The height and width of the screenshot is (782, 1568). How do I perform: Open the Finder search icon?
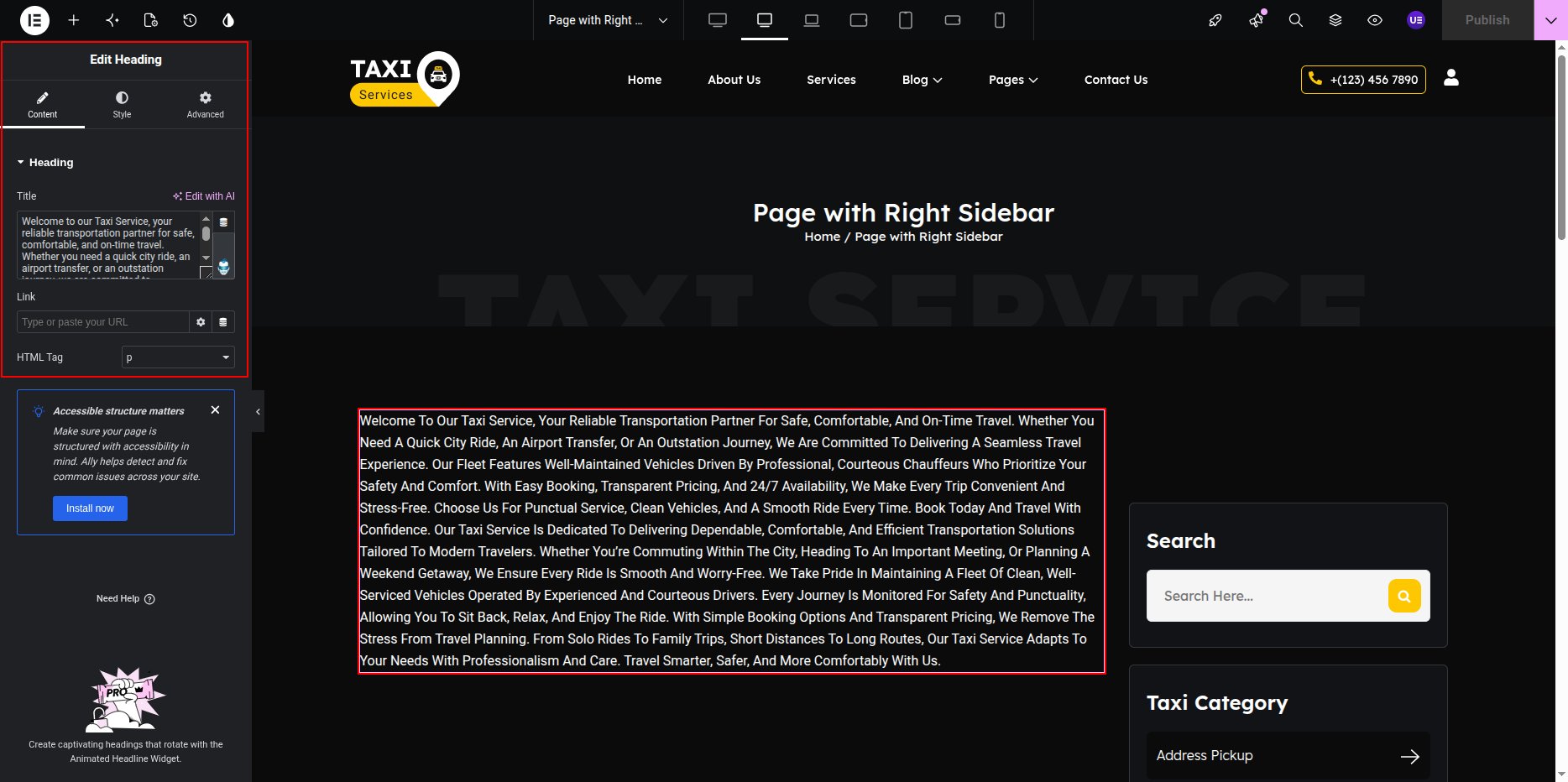click(x=1296, y=20)
